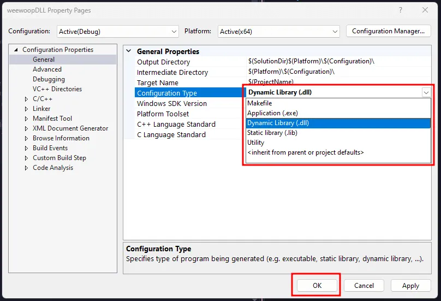Expand the Build Events node

tap(27, 148)
